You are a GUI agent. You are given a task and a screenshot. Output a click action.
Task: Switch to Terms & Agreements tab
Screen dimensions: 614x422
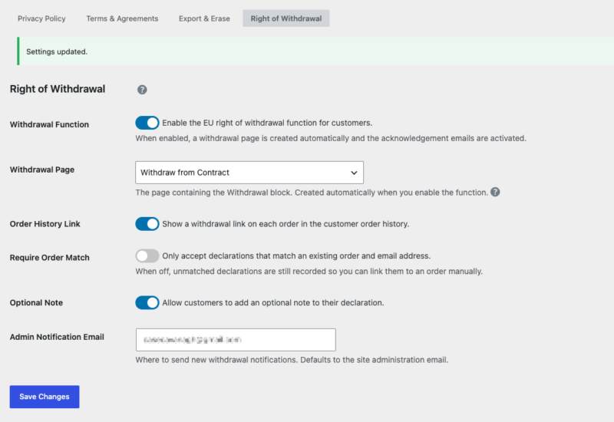(122, 18)
